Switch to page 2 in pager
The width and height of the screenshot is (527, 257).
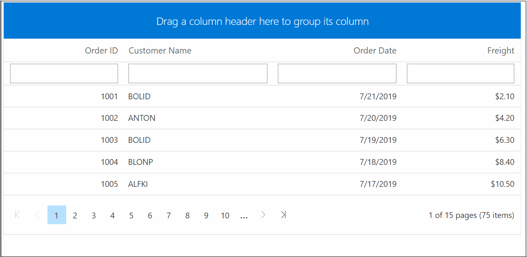pos(75,215)
